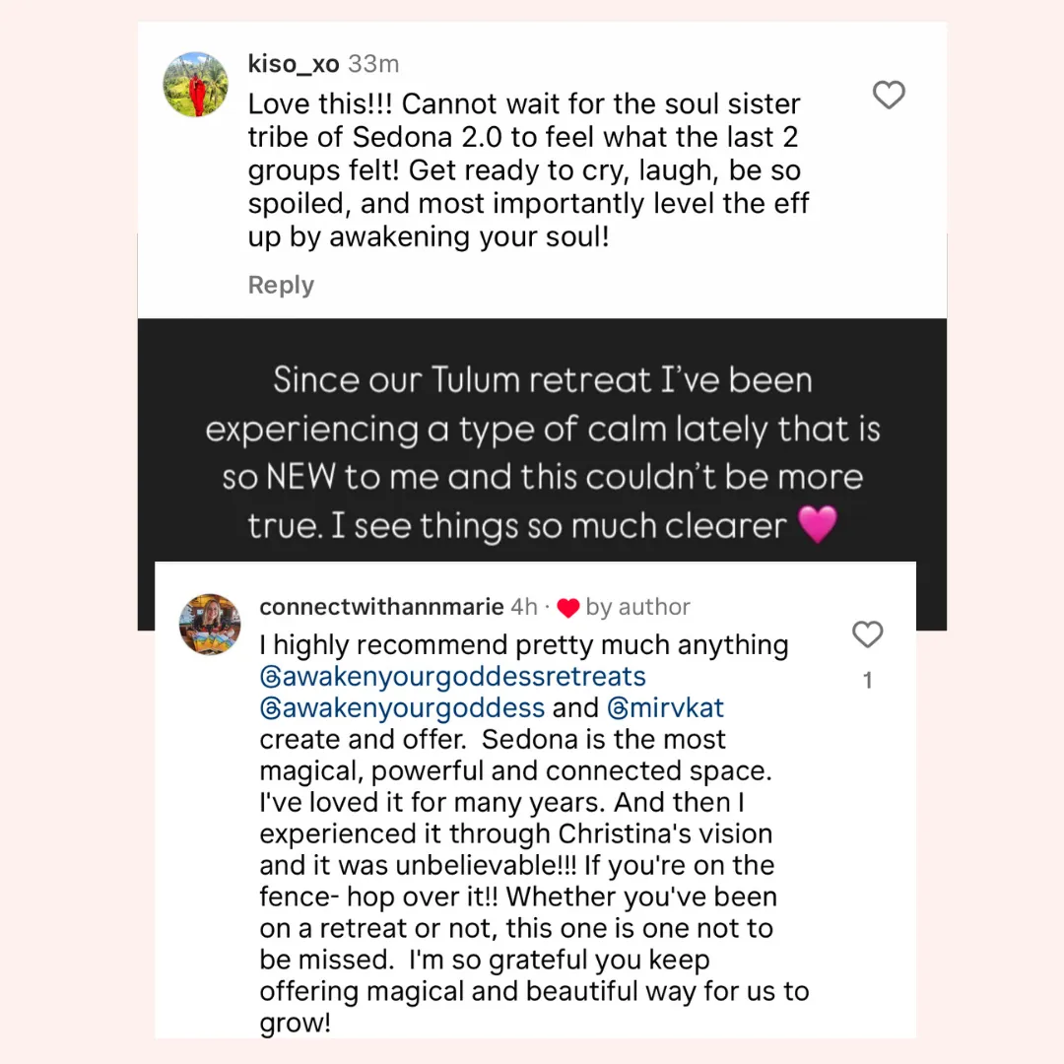Click the 4h timestamp on connectwithannmarie's comment
The height and width of the screenshot is (1064, 1064).
524,607
